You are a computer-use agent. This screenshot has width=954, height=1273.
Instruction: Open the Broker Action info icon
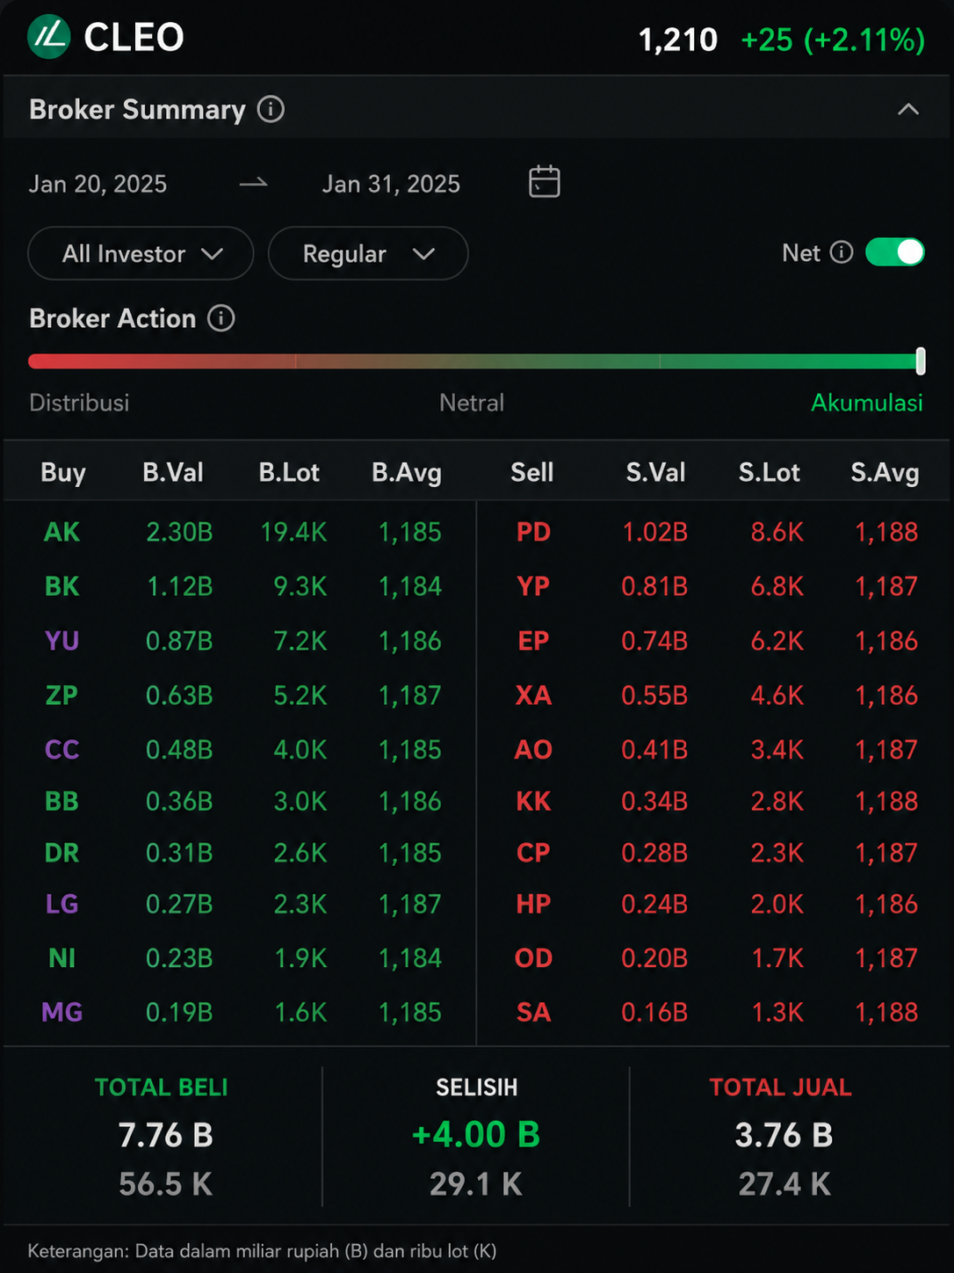coord(220,318)
